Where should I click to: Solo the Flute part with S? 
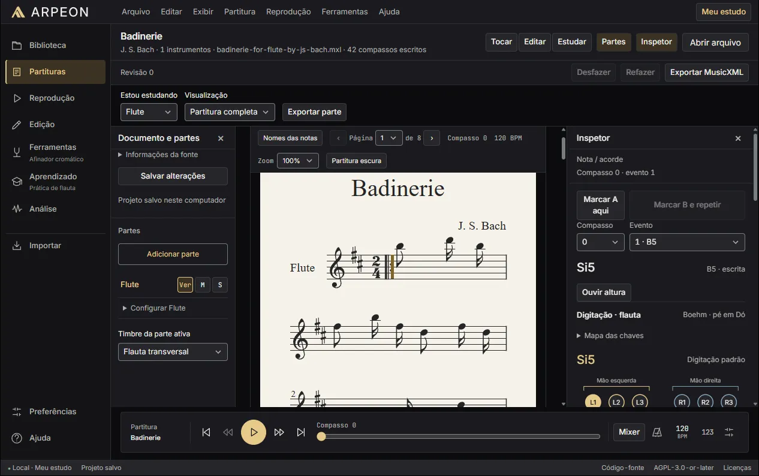pos(220,285)
